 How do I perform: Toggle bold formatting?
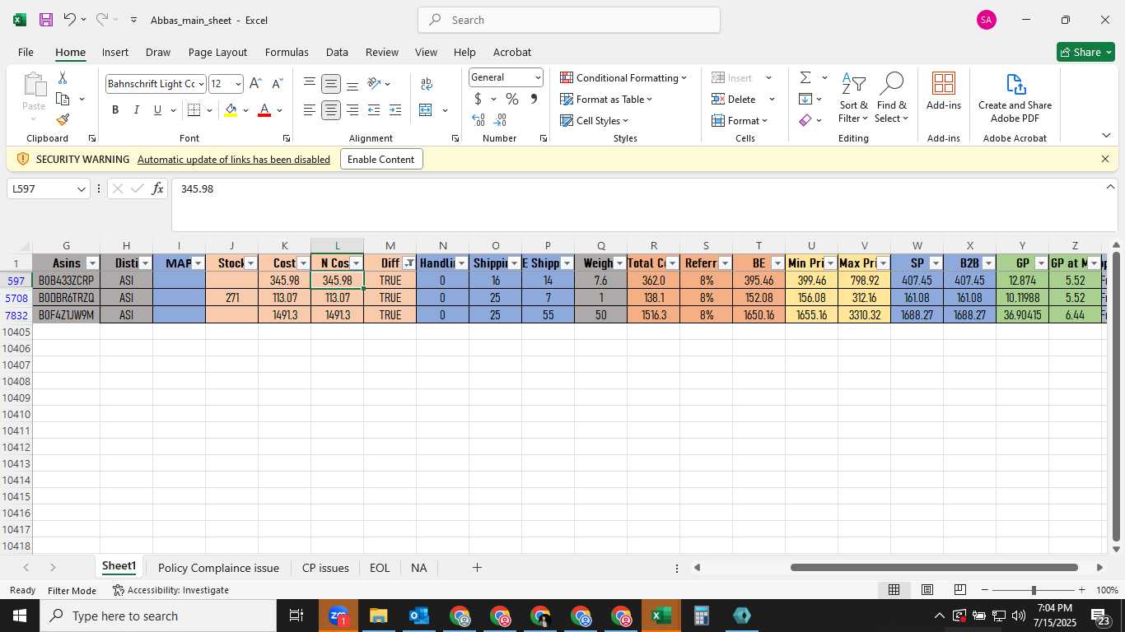tap(115, 110)
